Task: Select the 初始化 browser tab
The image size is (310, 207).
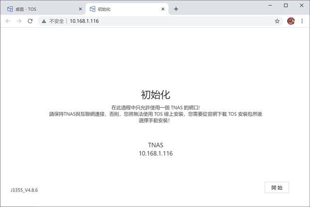Action: [x=127, y=9]
